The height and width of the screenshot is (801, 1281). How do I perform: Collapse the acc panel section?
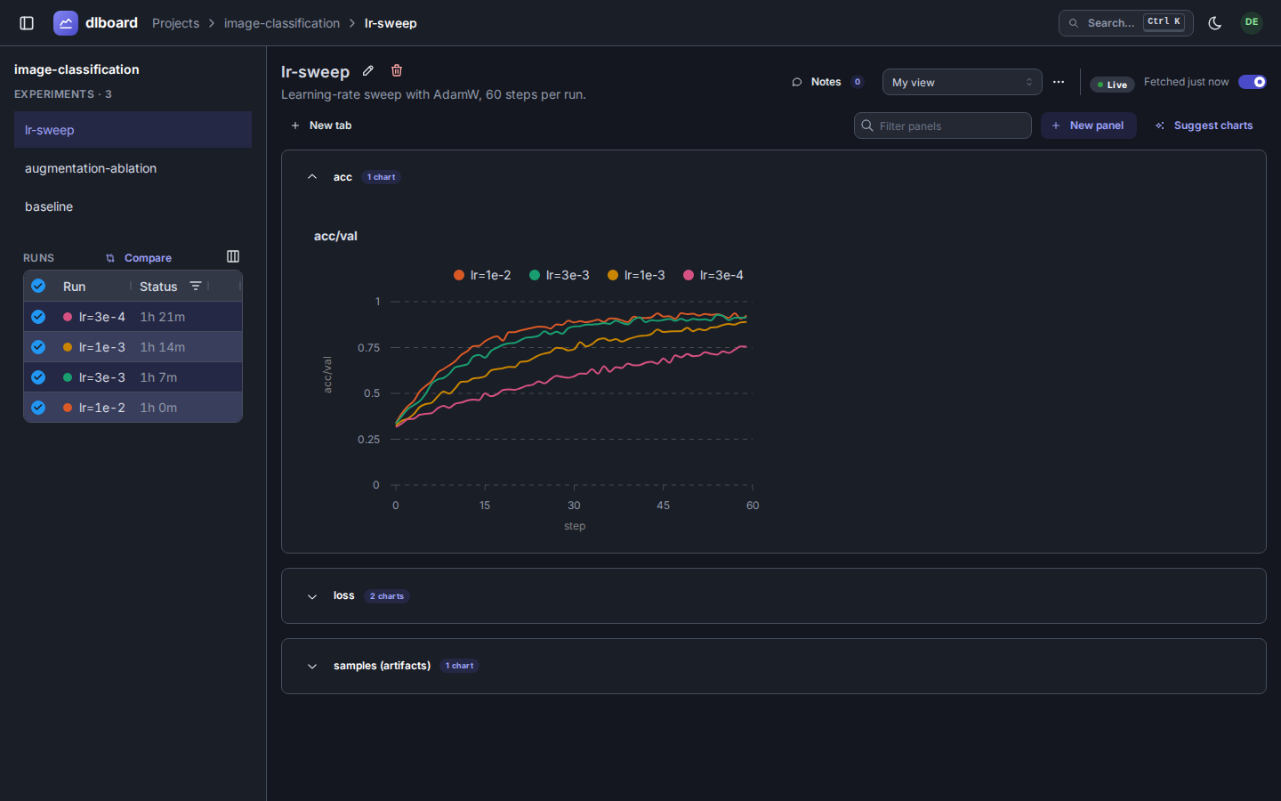(x=312, y=177)
